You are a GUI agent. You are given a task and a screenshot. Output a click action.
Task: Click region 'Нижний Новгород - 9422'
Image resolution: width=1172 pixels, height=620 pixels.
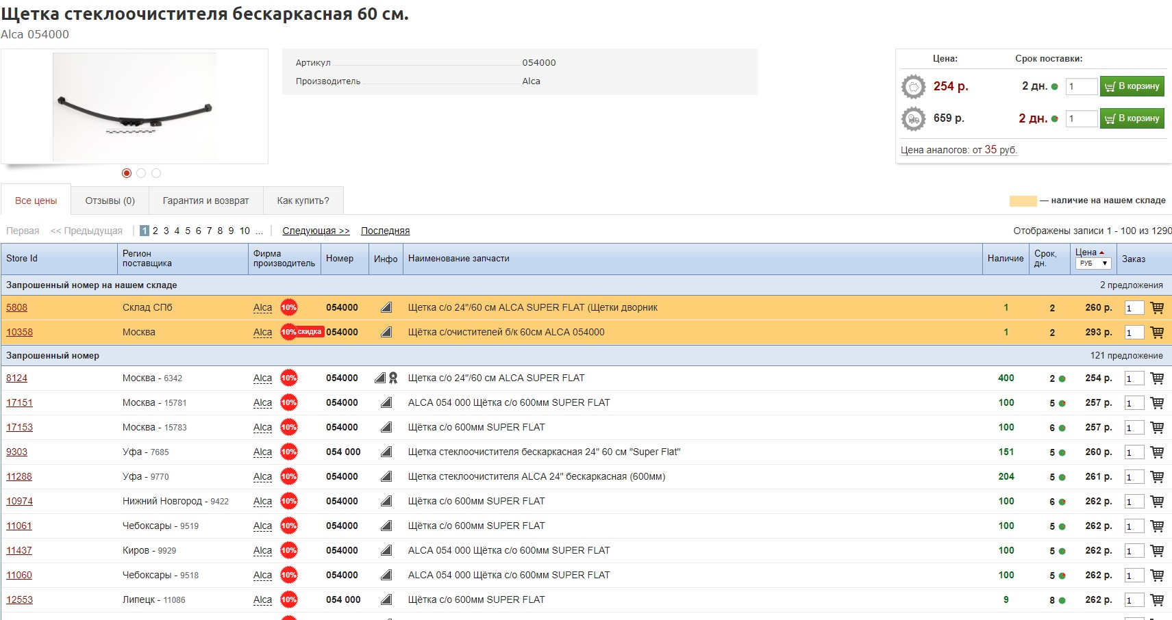coord(175,501)
